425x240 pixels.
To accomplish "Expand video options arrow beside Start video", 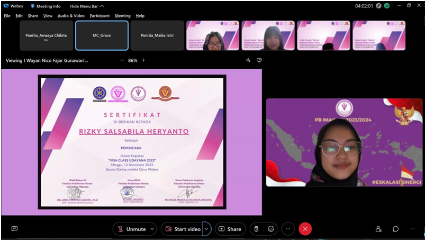I will click(206, 229).
